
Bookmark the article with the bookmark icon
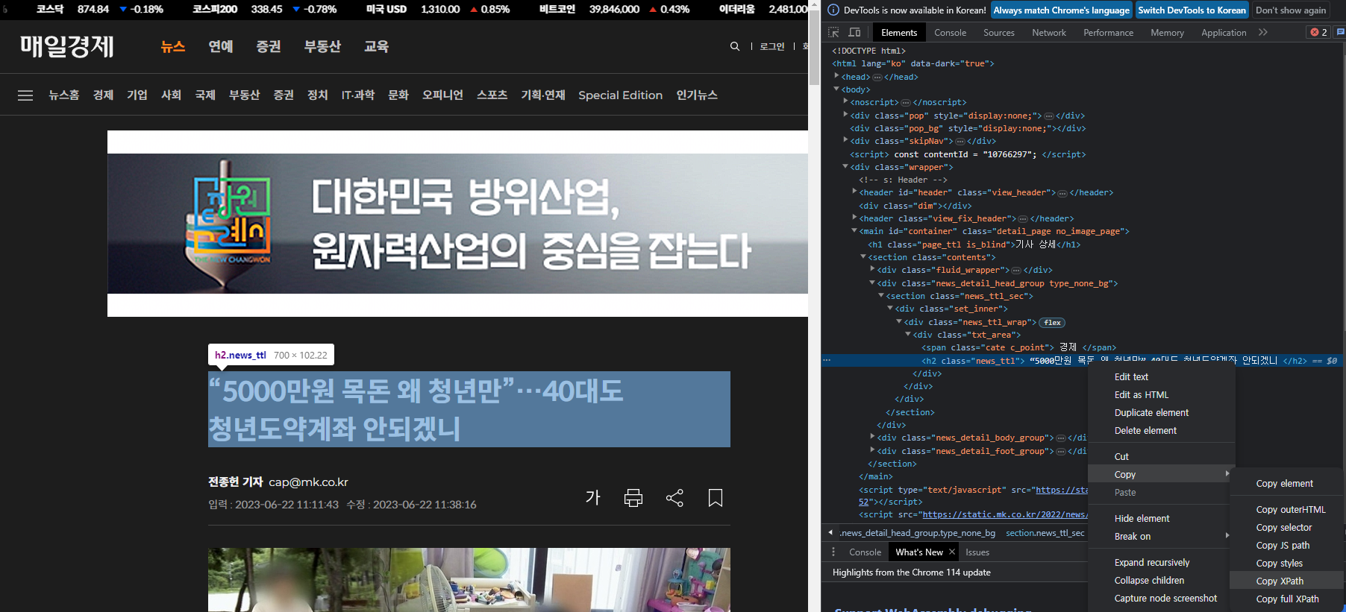[x=715, y=498]
